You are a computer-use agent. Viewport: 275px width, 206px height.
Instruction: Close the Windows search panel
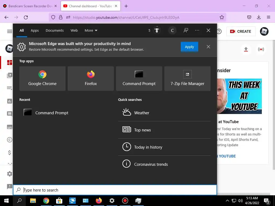click(x=208, y=31)
